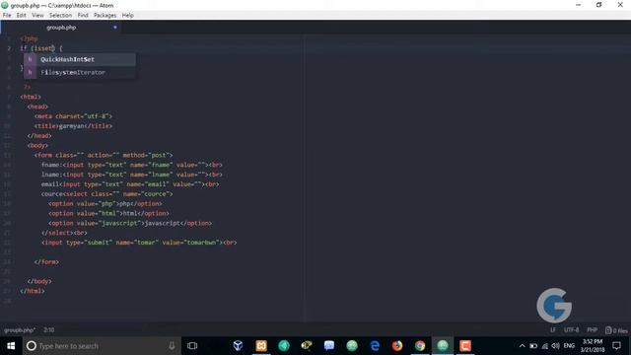This screenshot has height=355, width=631.
Task: Click the ENG input language indicator
Action: [x=569, y=346]
